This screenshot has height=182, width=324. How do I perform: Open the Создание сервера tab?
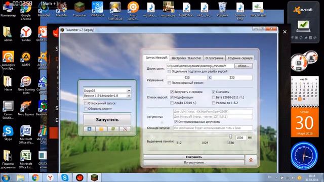pos(240,58)
